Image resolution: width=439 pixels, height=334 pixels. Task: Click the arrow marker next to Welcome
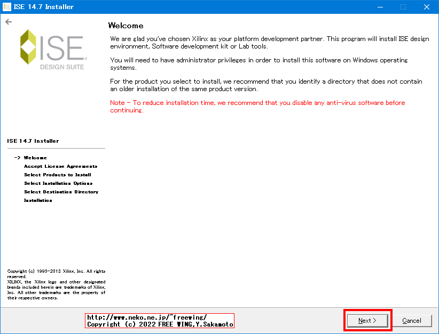tap(18, 157)
